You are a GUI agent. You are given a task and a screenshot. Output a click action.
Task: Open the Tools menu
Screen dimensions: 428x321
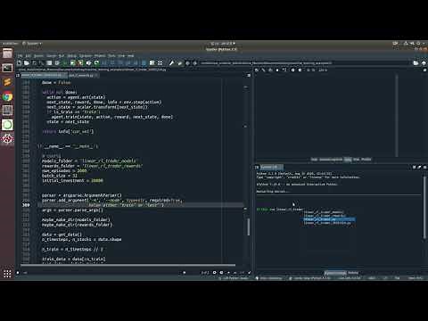pyautogui.click(x=111, y=56)
